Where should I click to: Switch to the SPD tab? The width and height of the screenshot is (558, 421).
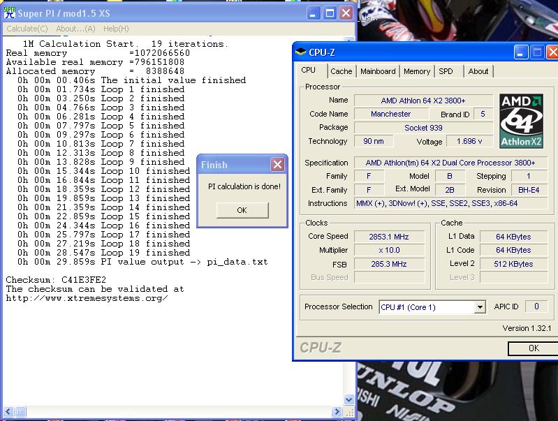[446, 71]
